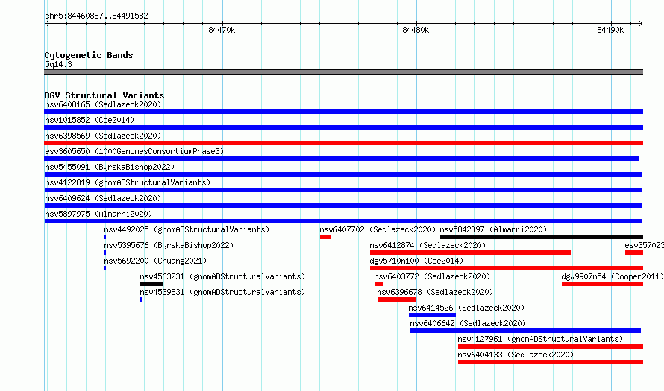This screenshot has width=664, height=391.
Task: Open nsv6406642 (Sedlazeck2020) variant label
Action: pos(468,323)
